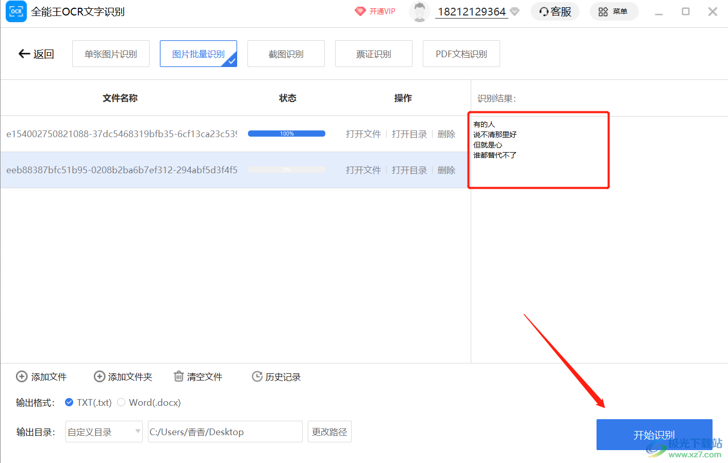Click the 状态 column header

point(288,98)
